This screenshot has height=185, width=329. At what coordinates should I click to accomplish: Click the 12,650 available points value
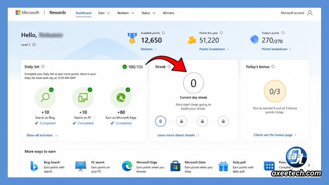151,40
